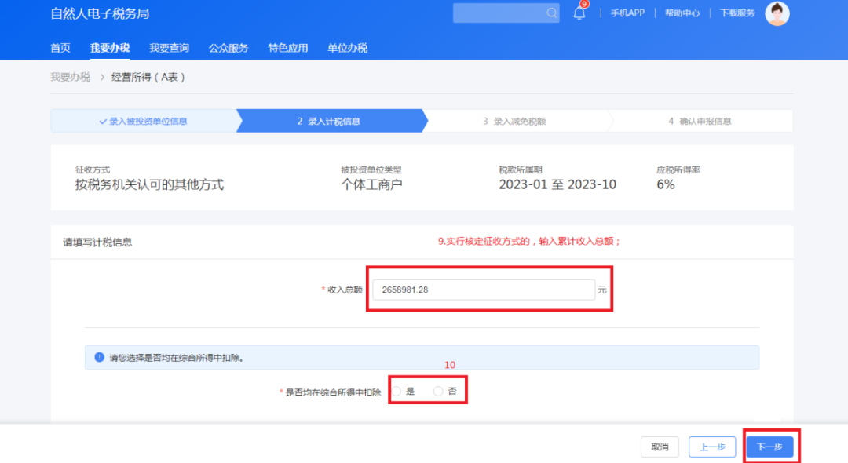This screenshot has height=463, width=848.
Task: Click the 经营所得（A表） breadcrumb text
Action: pyautogui.click(x=148, y=77)
